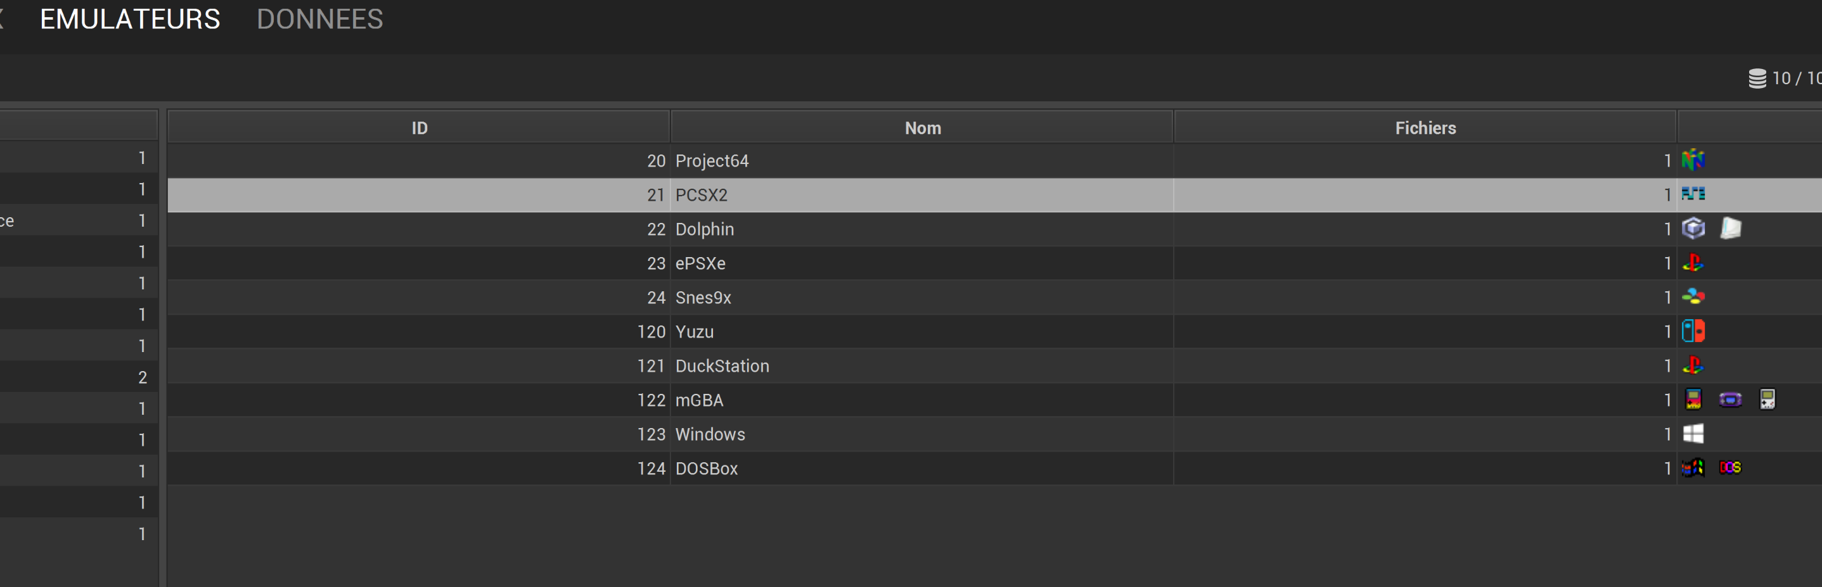Sort emulators by the Nom column header
Viewport: 1822px width, 587px height.
click(922, 128)
